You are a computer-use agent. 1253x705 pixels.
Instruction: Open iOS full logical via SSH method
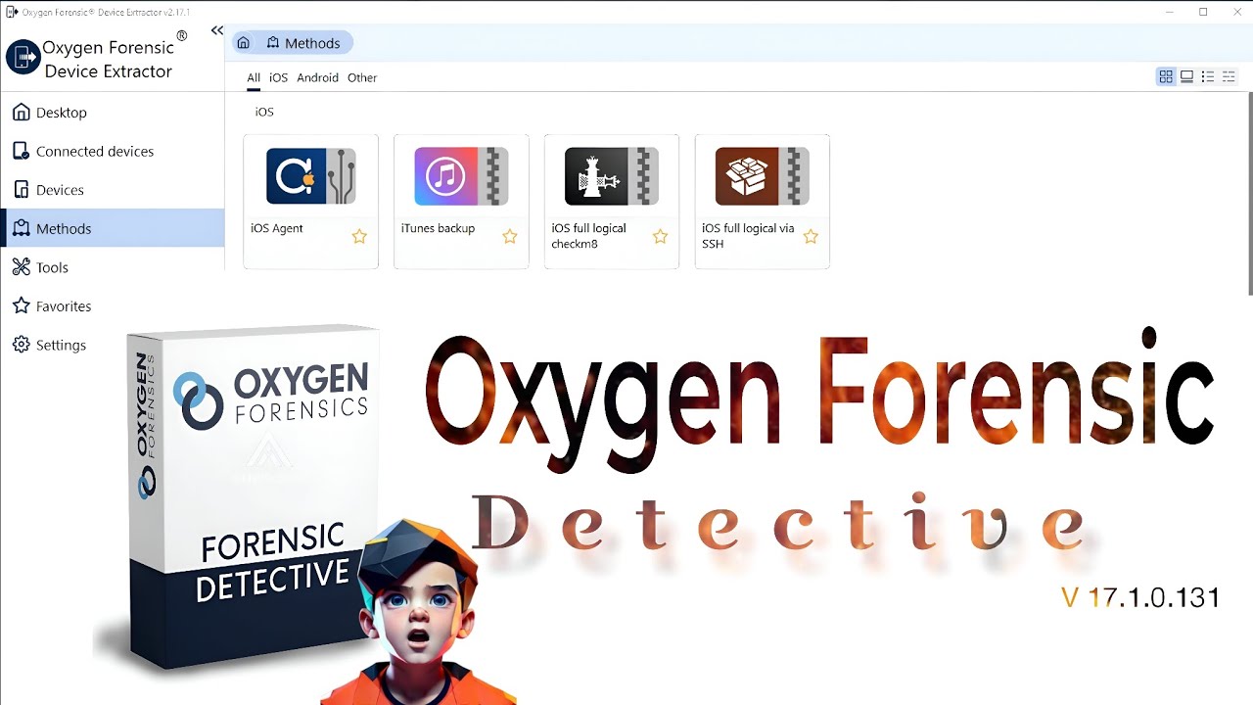click(762, 201)
